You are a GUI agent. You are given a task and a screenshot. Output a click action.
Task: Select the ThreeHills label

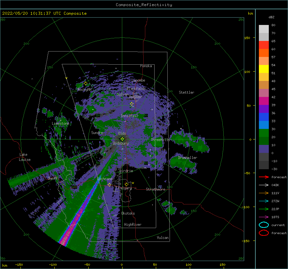pyautogui.click(x=160, y=140)
